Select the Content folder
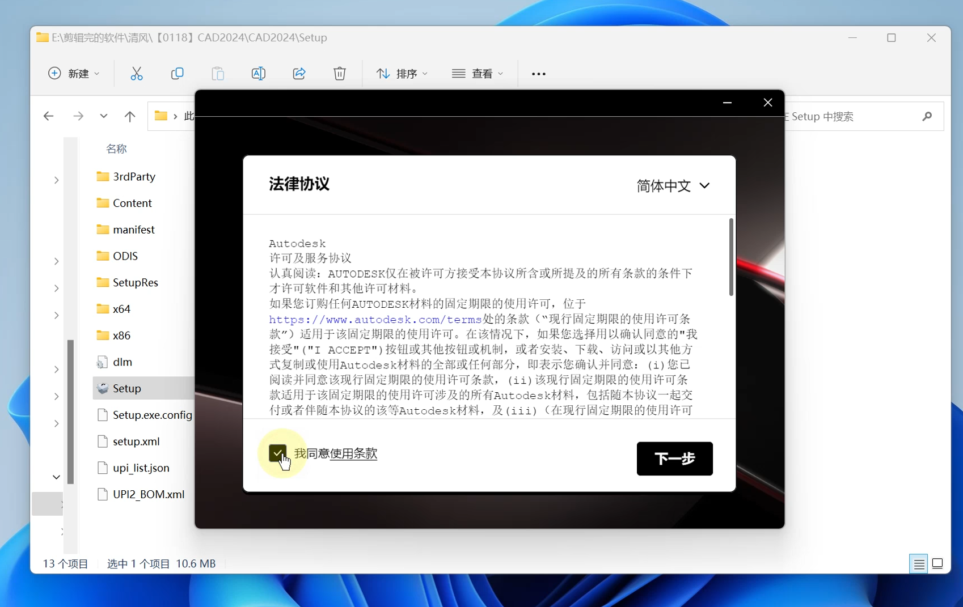The width and height of the screenshot is (963, 607). 132,203
